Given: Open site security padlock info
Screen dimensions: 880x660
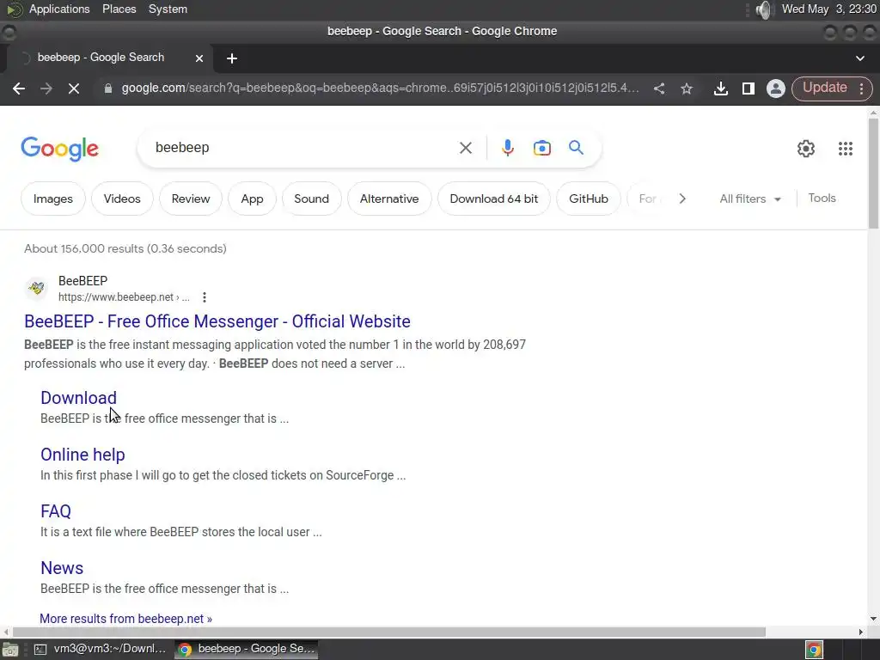Looking at the screenshot, I should tap(108, 89).
